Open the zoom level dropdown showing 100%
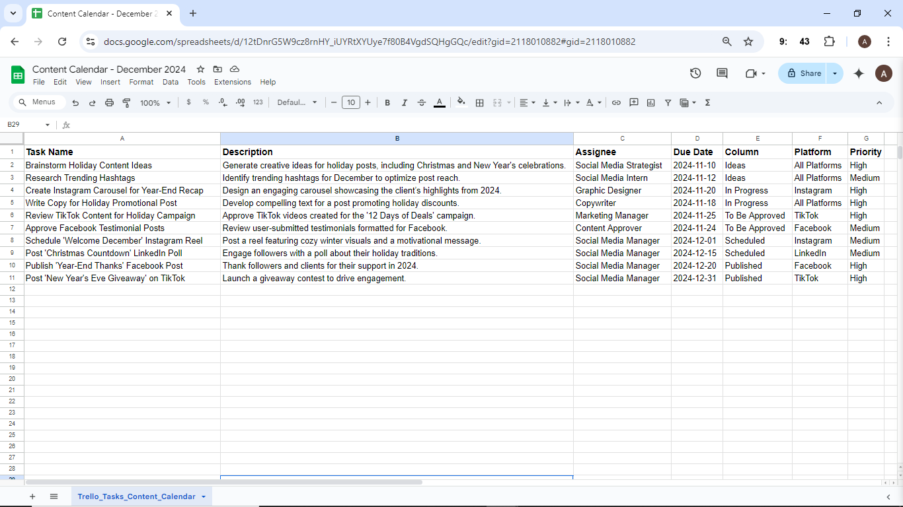The width and height of the screenshot is (903, 507). [x=155, y=103]
